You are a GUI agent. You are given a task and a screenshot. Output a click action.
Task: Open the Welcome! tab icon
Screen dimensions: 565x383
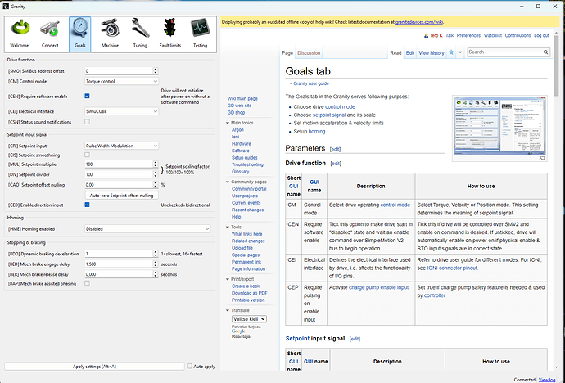(20, 34)
